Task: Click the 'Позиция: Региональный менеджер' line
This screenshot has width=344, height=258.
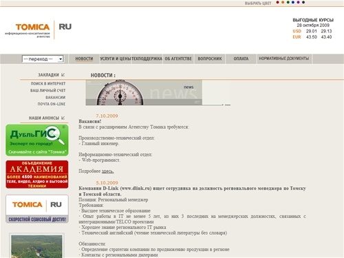Action: pyautogui.click(x=114, y=200)
